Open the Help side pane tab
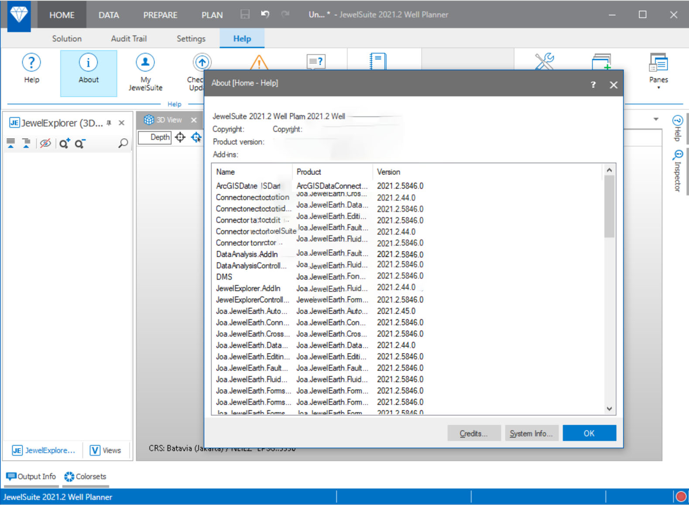The height and width of the screenshot is (505, 689). click(678, 128)
